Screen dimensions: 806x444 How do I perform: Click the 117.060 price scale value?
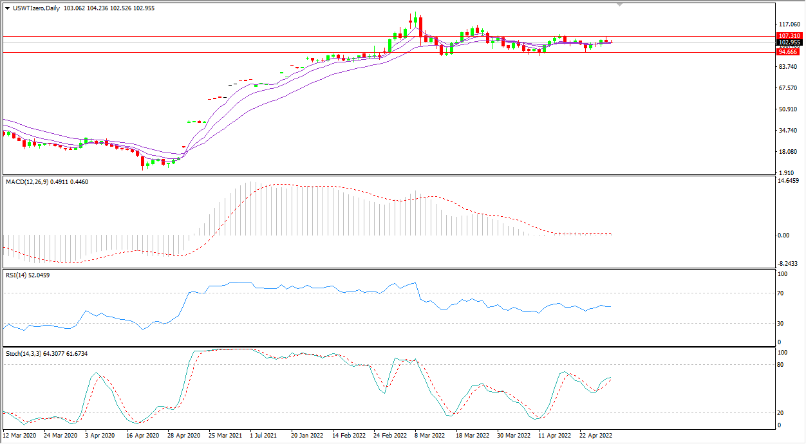point(789,24)
